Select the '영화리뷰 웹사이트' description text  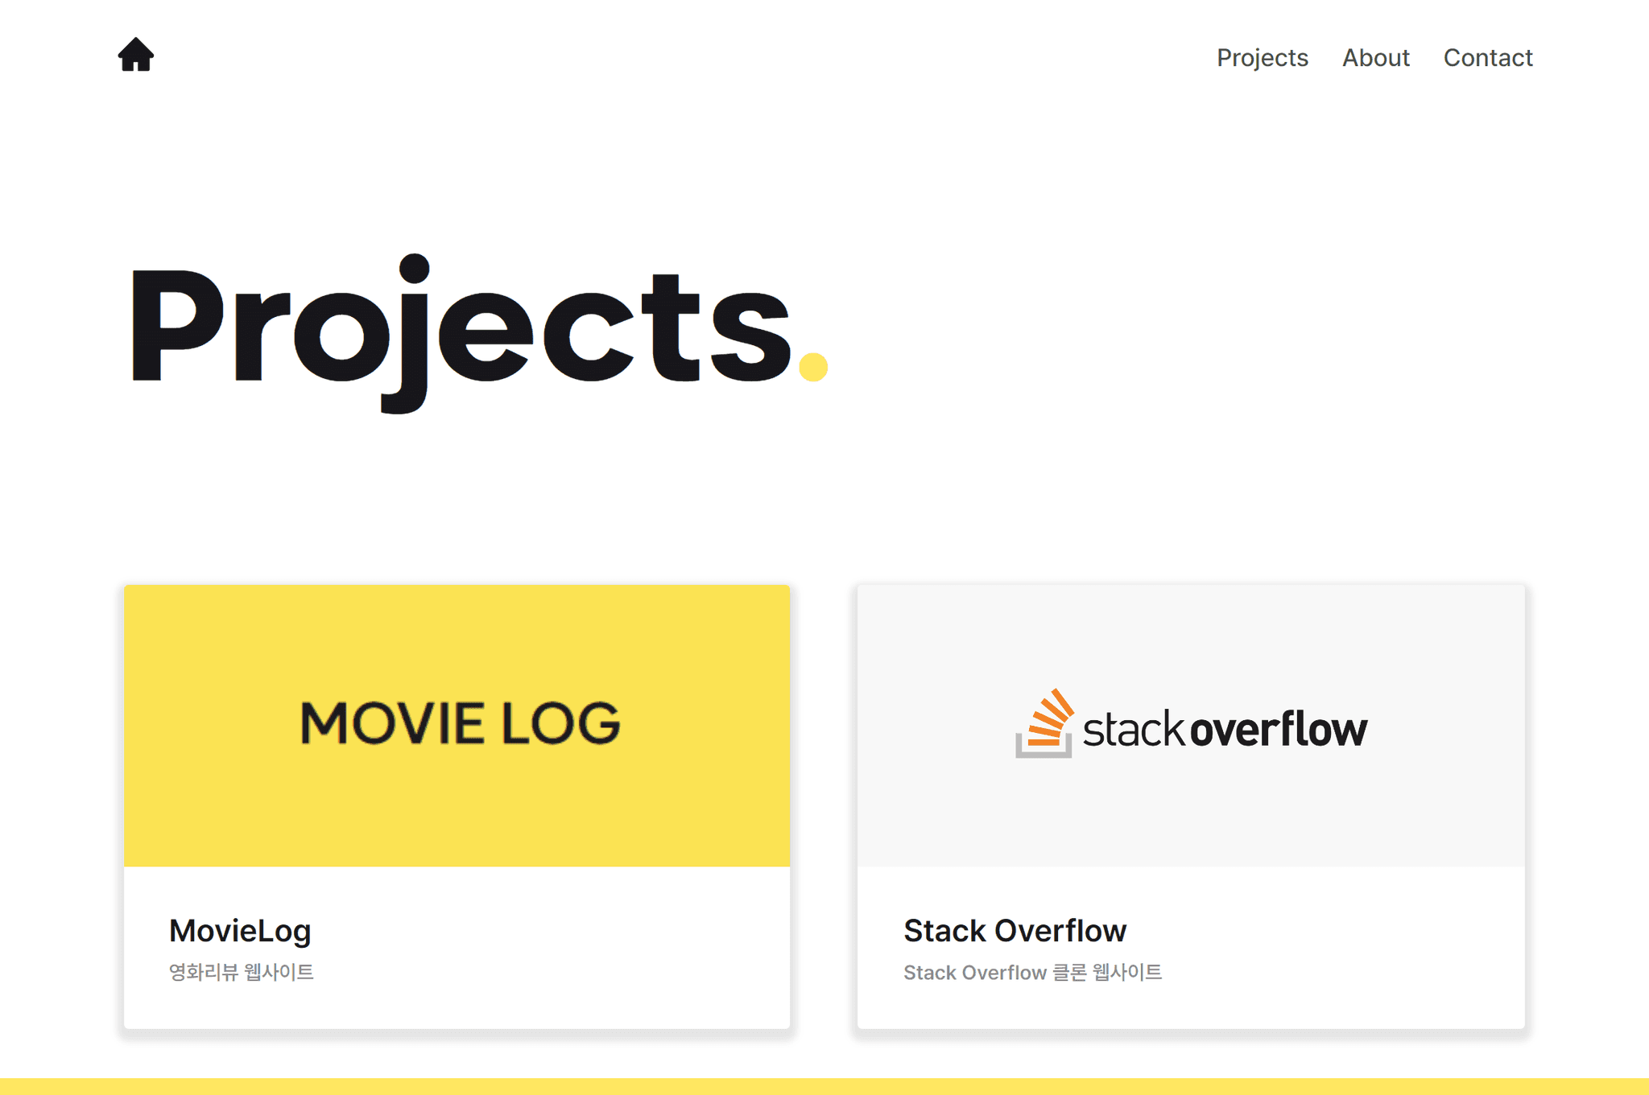[241, 973]
